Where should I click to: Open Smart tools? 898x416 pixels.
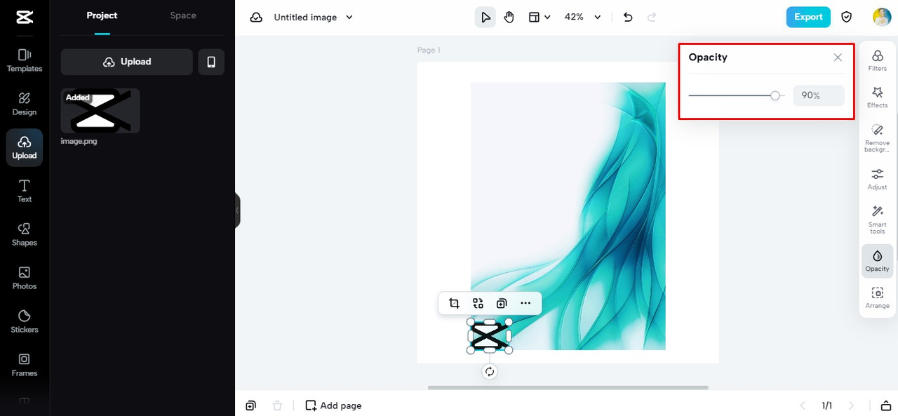pos(877,220)
